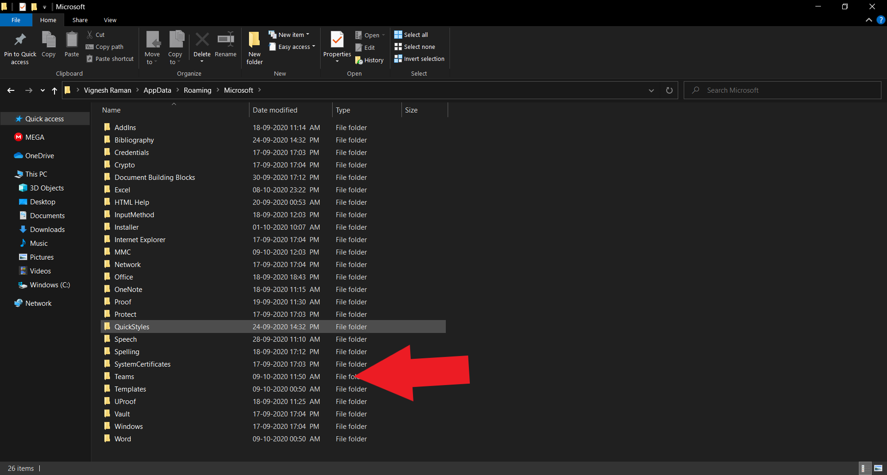The height and width of the screenshot is (475, 887).
Task: Open address bar history dropdown
Action: (651, 90)
